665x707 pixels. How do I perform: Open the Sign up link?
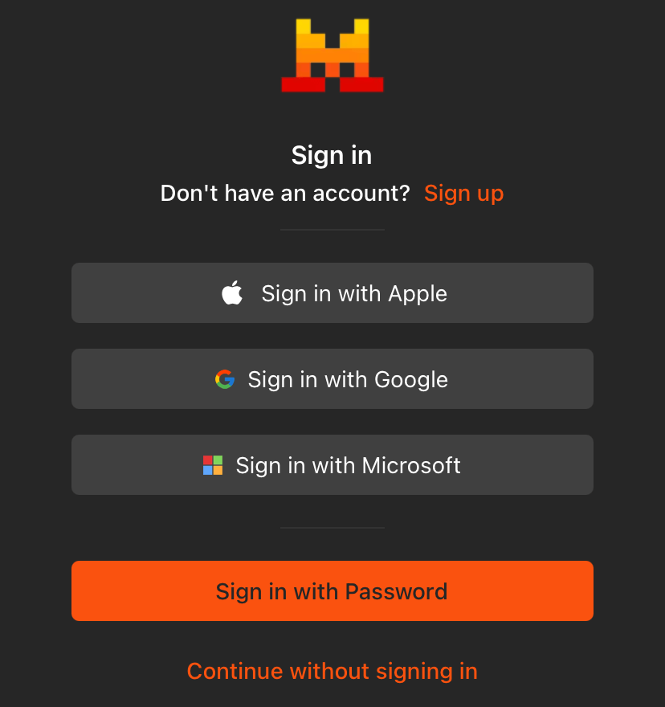[464, 194]
